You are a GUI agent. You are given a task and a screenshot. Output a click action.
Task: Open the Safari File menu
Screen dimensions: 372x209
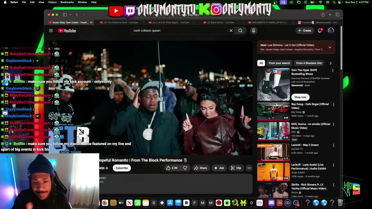24,2
